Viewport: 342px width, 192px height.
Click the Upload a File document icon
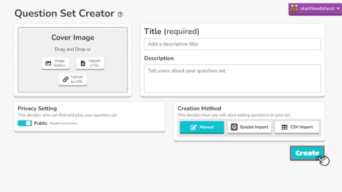point(83,63)
